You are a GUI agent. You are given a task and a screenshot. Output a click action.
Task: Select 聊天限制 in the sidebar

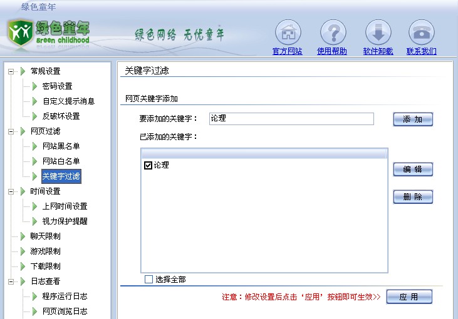click(45, 236)
